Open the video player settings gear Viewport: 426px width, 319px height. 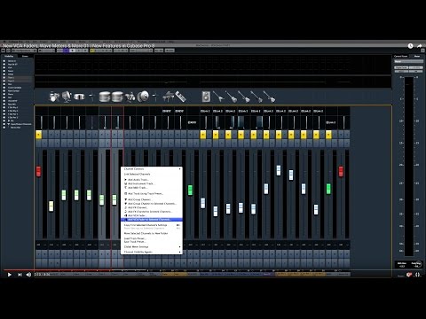(409, 275)
